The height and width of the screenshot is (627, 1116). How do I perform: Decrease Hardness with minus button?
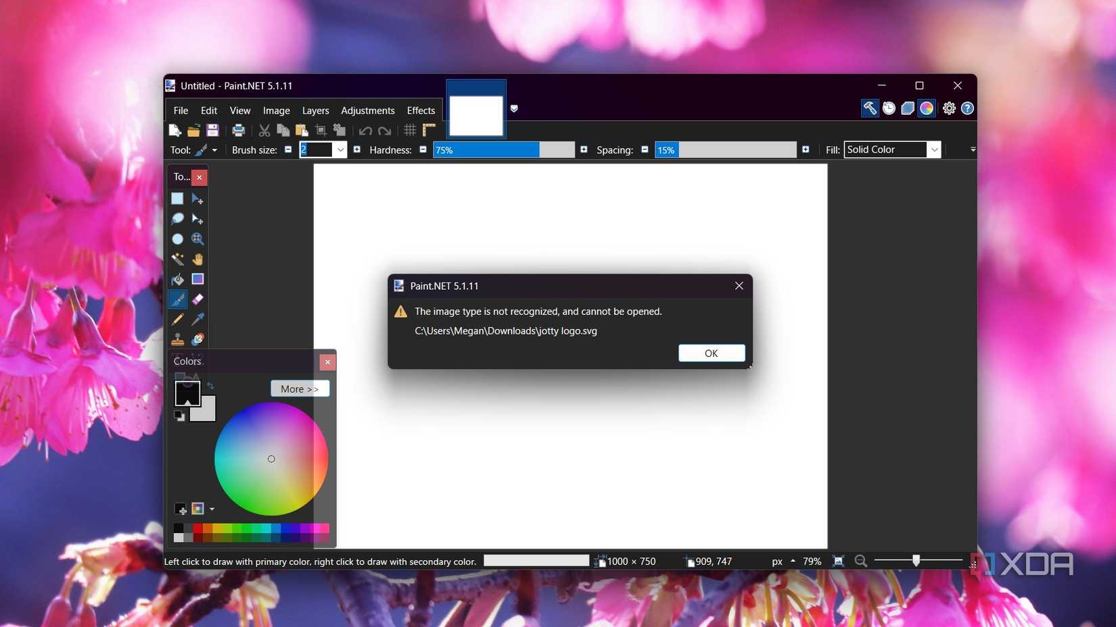(x=423, y=150)
